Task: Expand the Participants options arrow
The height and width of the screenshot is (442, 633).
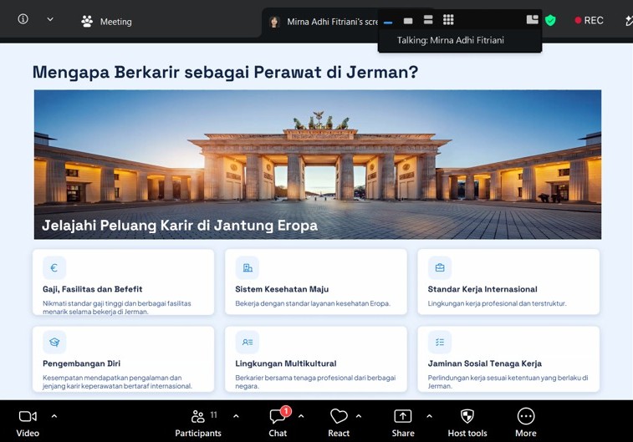Action: point(236,416)
